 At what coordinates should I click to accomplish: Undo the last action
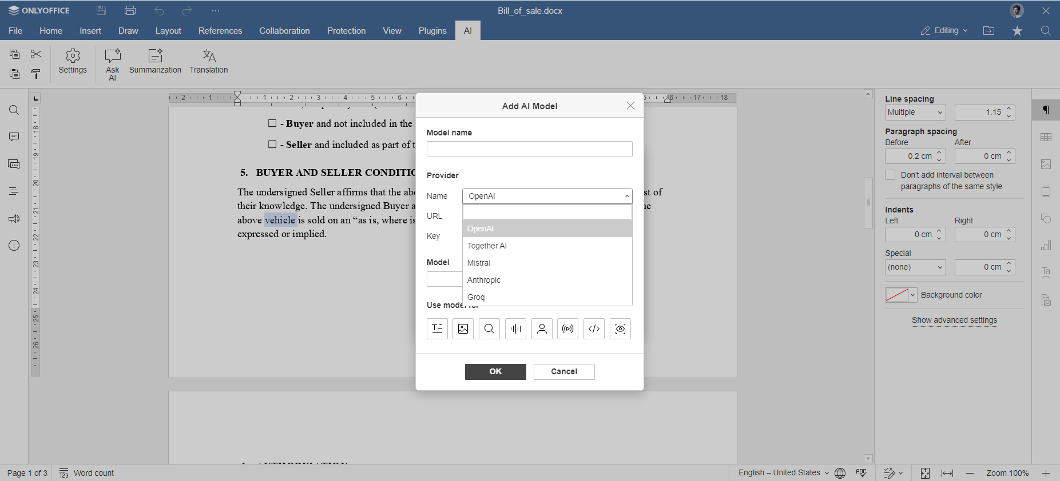(x=159, y=10)
